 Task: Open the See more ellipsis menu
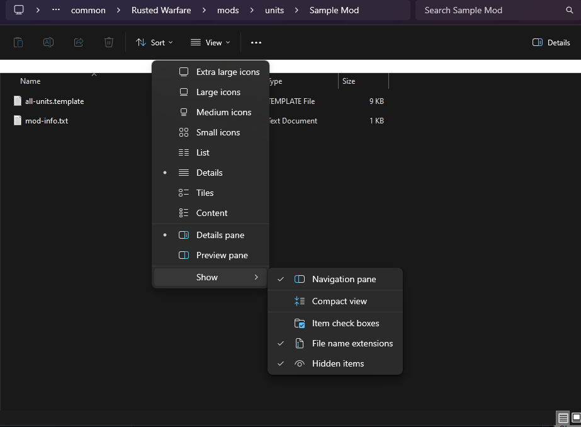click(256, 43)
